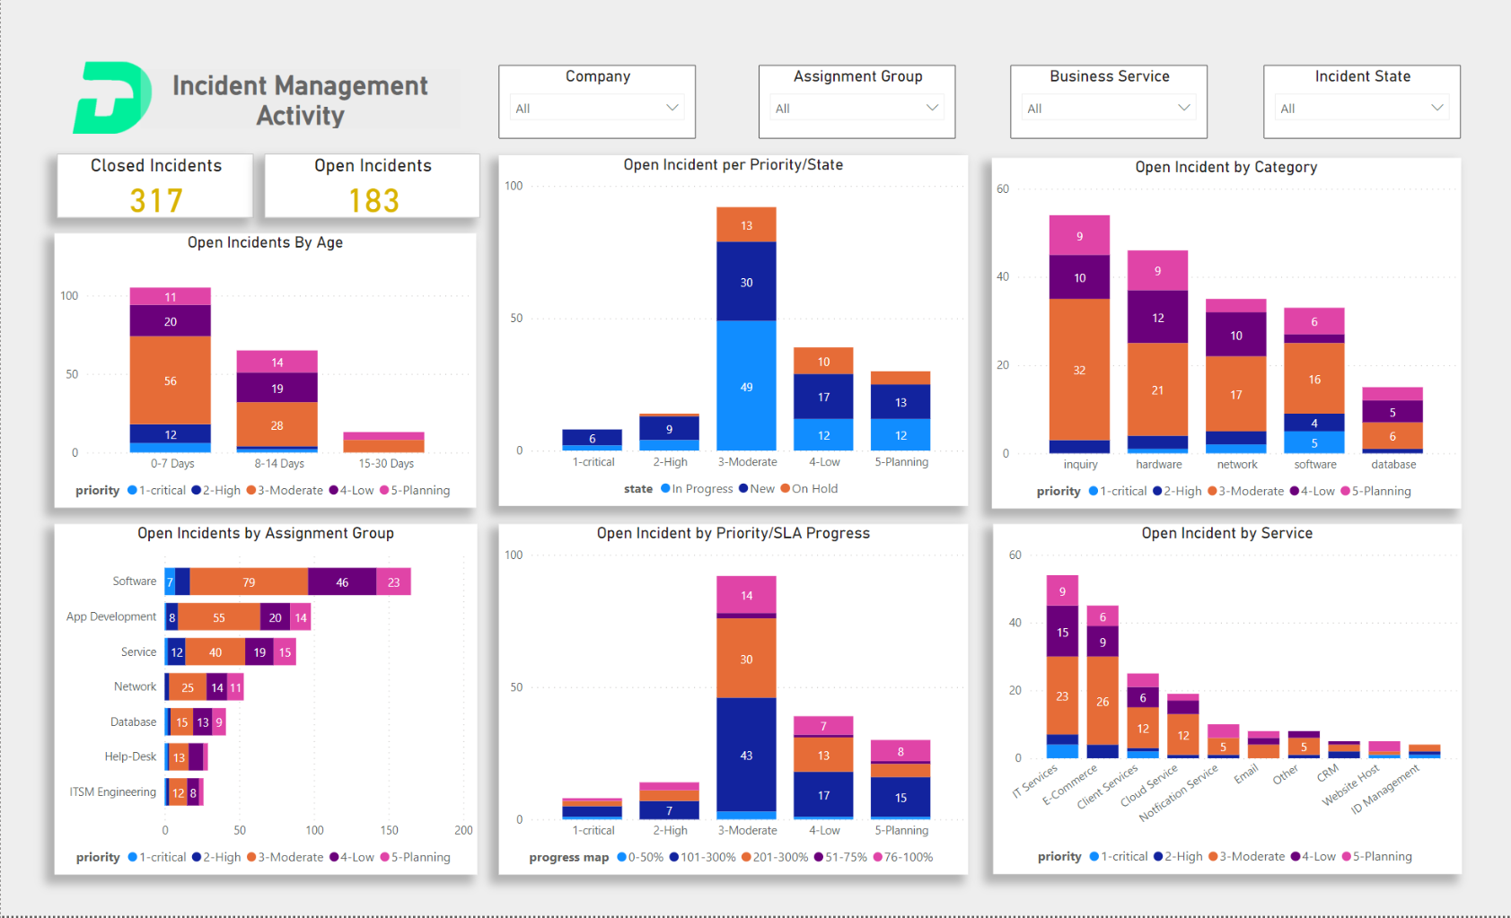Click the 25 segment in the Network row
The image size is (1511, 918).
tap(188, 686)
